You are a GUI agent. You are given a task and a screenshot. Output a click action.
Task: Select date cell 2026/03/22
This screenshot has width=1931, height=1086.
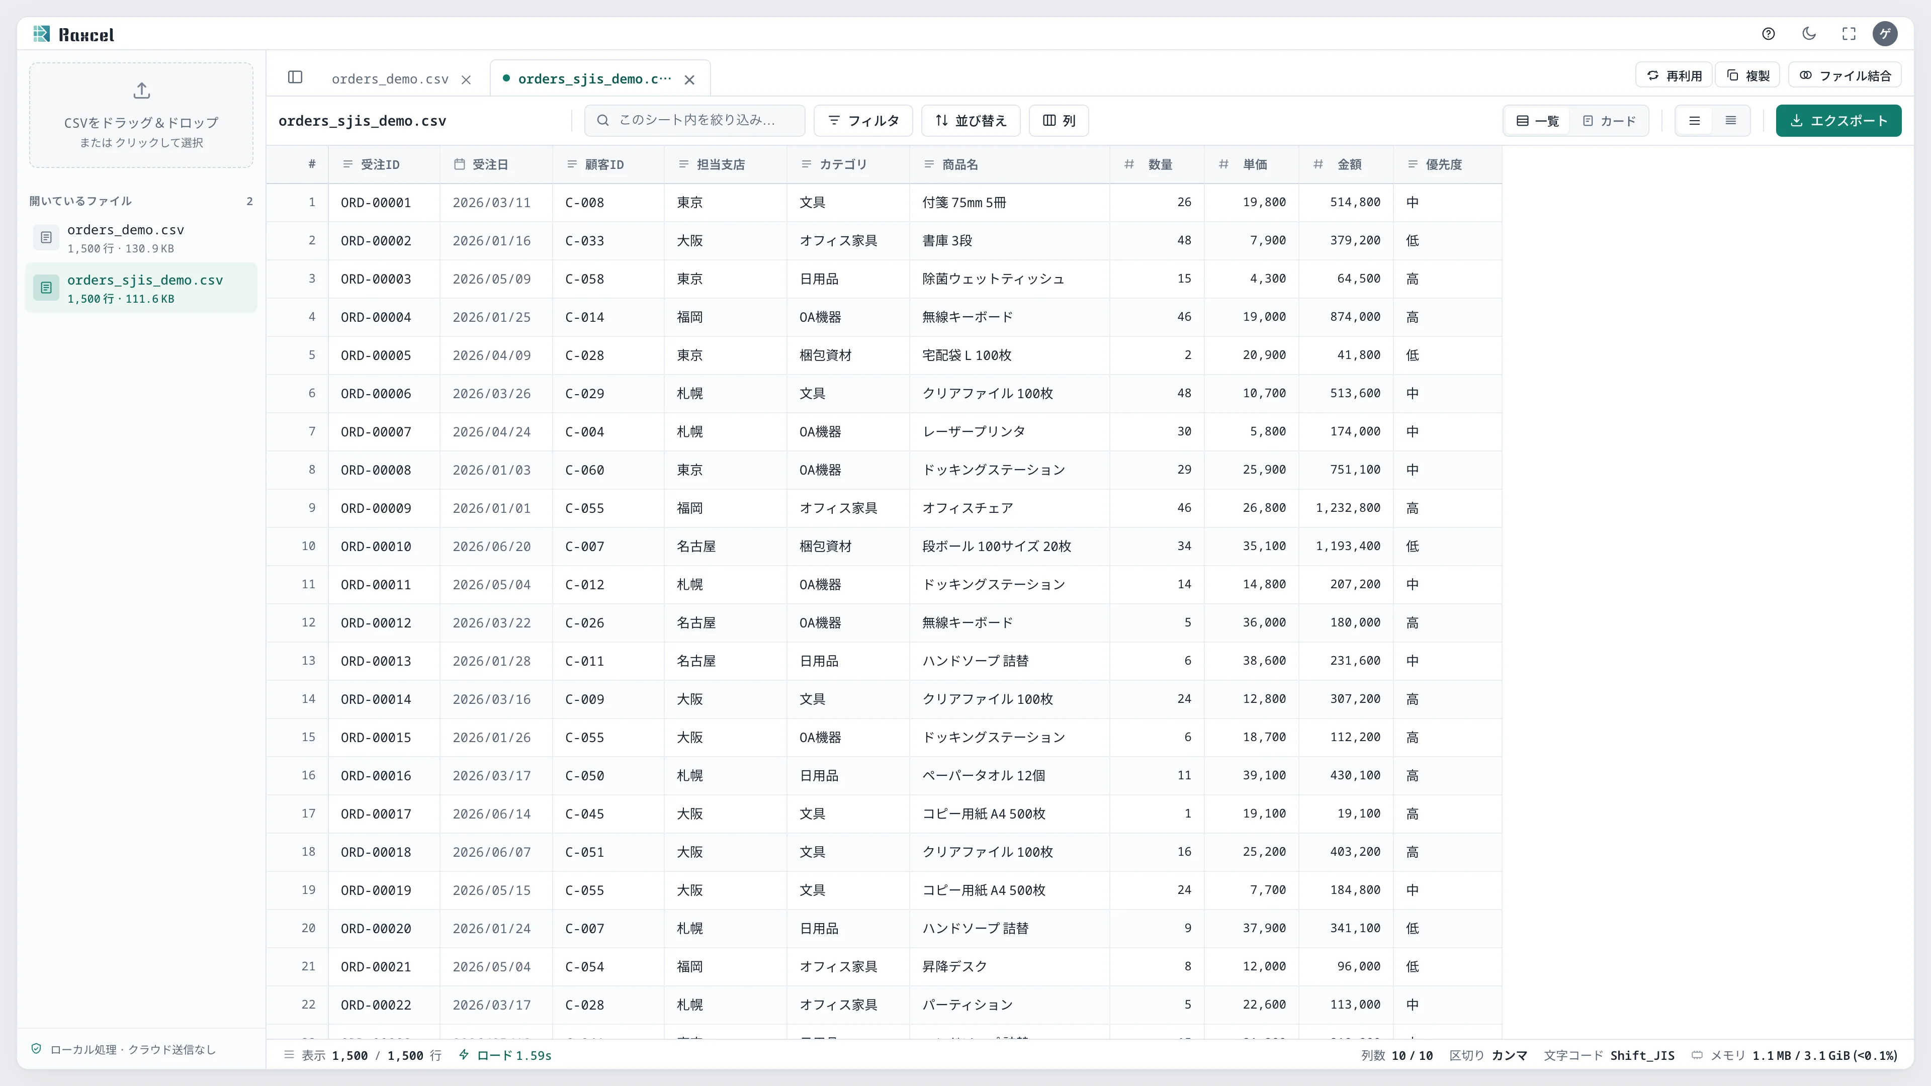(496, 623)
